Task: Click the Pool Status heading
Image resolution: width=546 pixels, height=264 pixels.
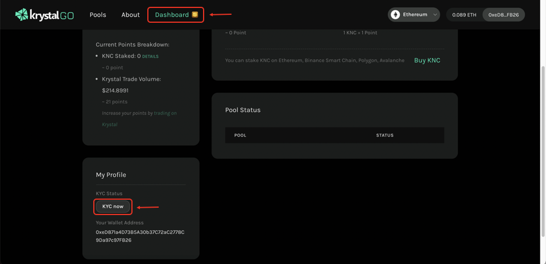Action: tap(243, 110)
